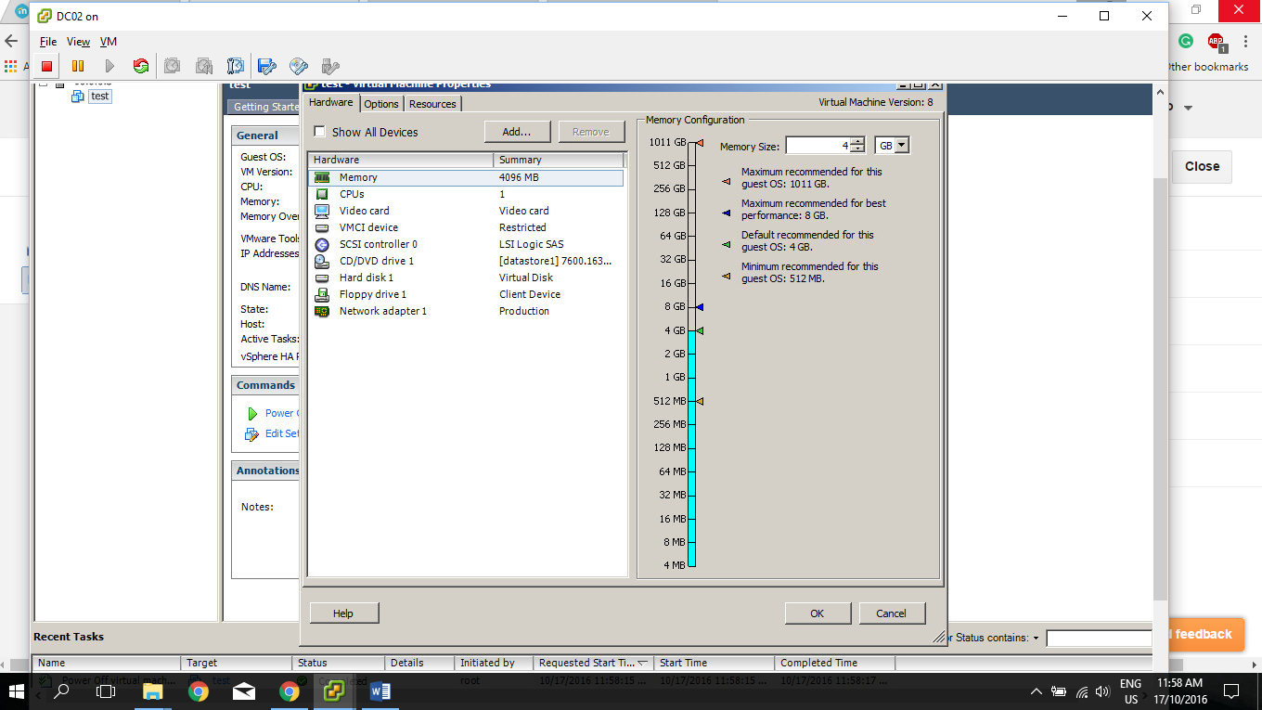Select SCSI controller 0 in hardware list
Viewport: 1262px width, 710px height.
pyautogui.click(x=466, y=244)
